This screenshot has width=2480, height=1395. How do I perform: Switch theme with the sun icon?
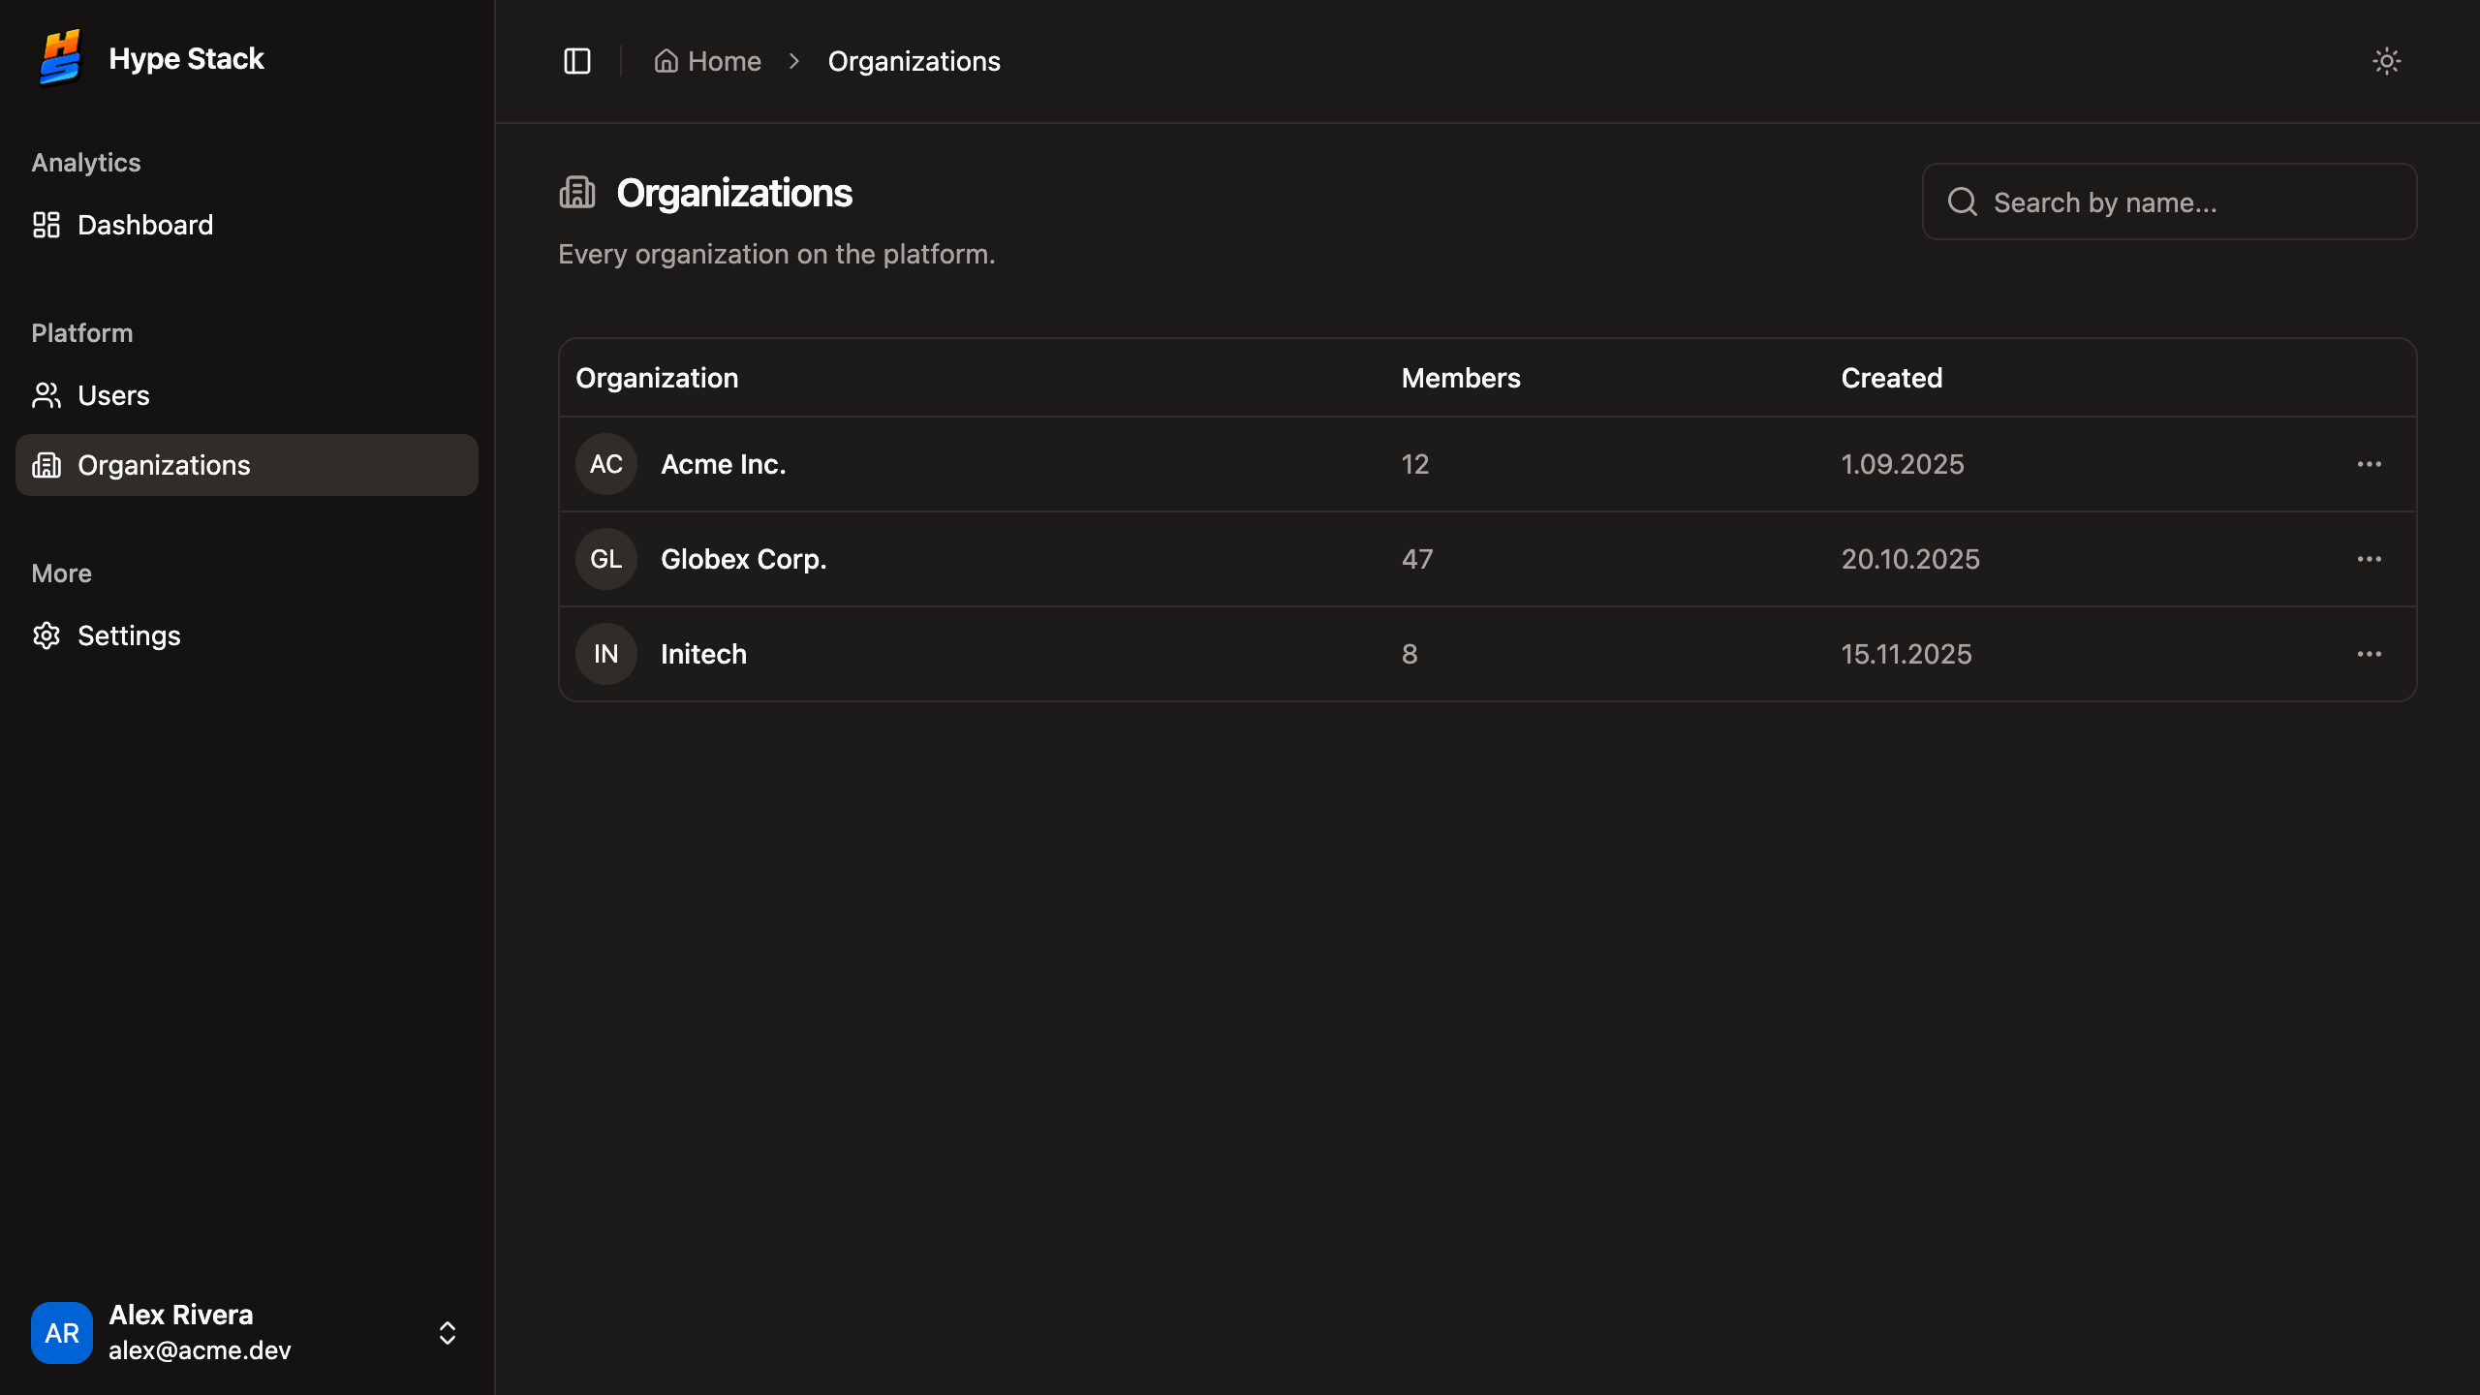(x=2386, y=61)
